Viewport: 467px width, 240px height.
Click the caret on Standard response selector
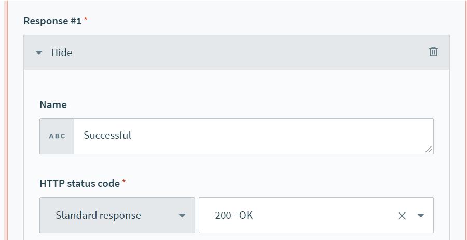coord(182,216)
